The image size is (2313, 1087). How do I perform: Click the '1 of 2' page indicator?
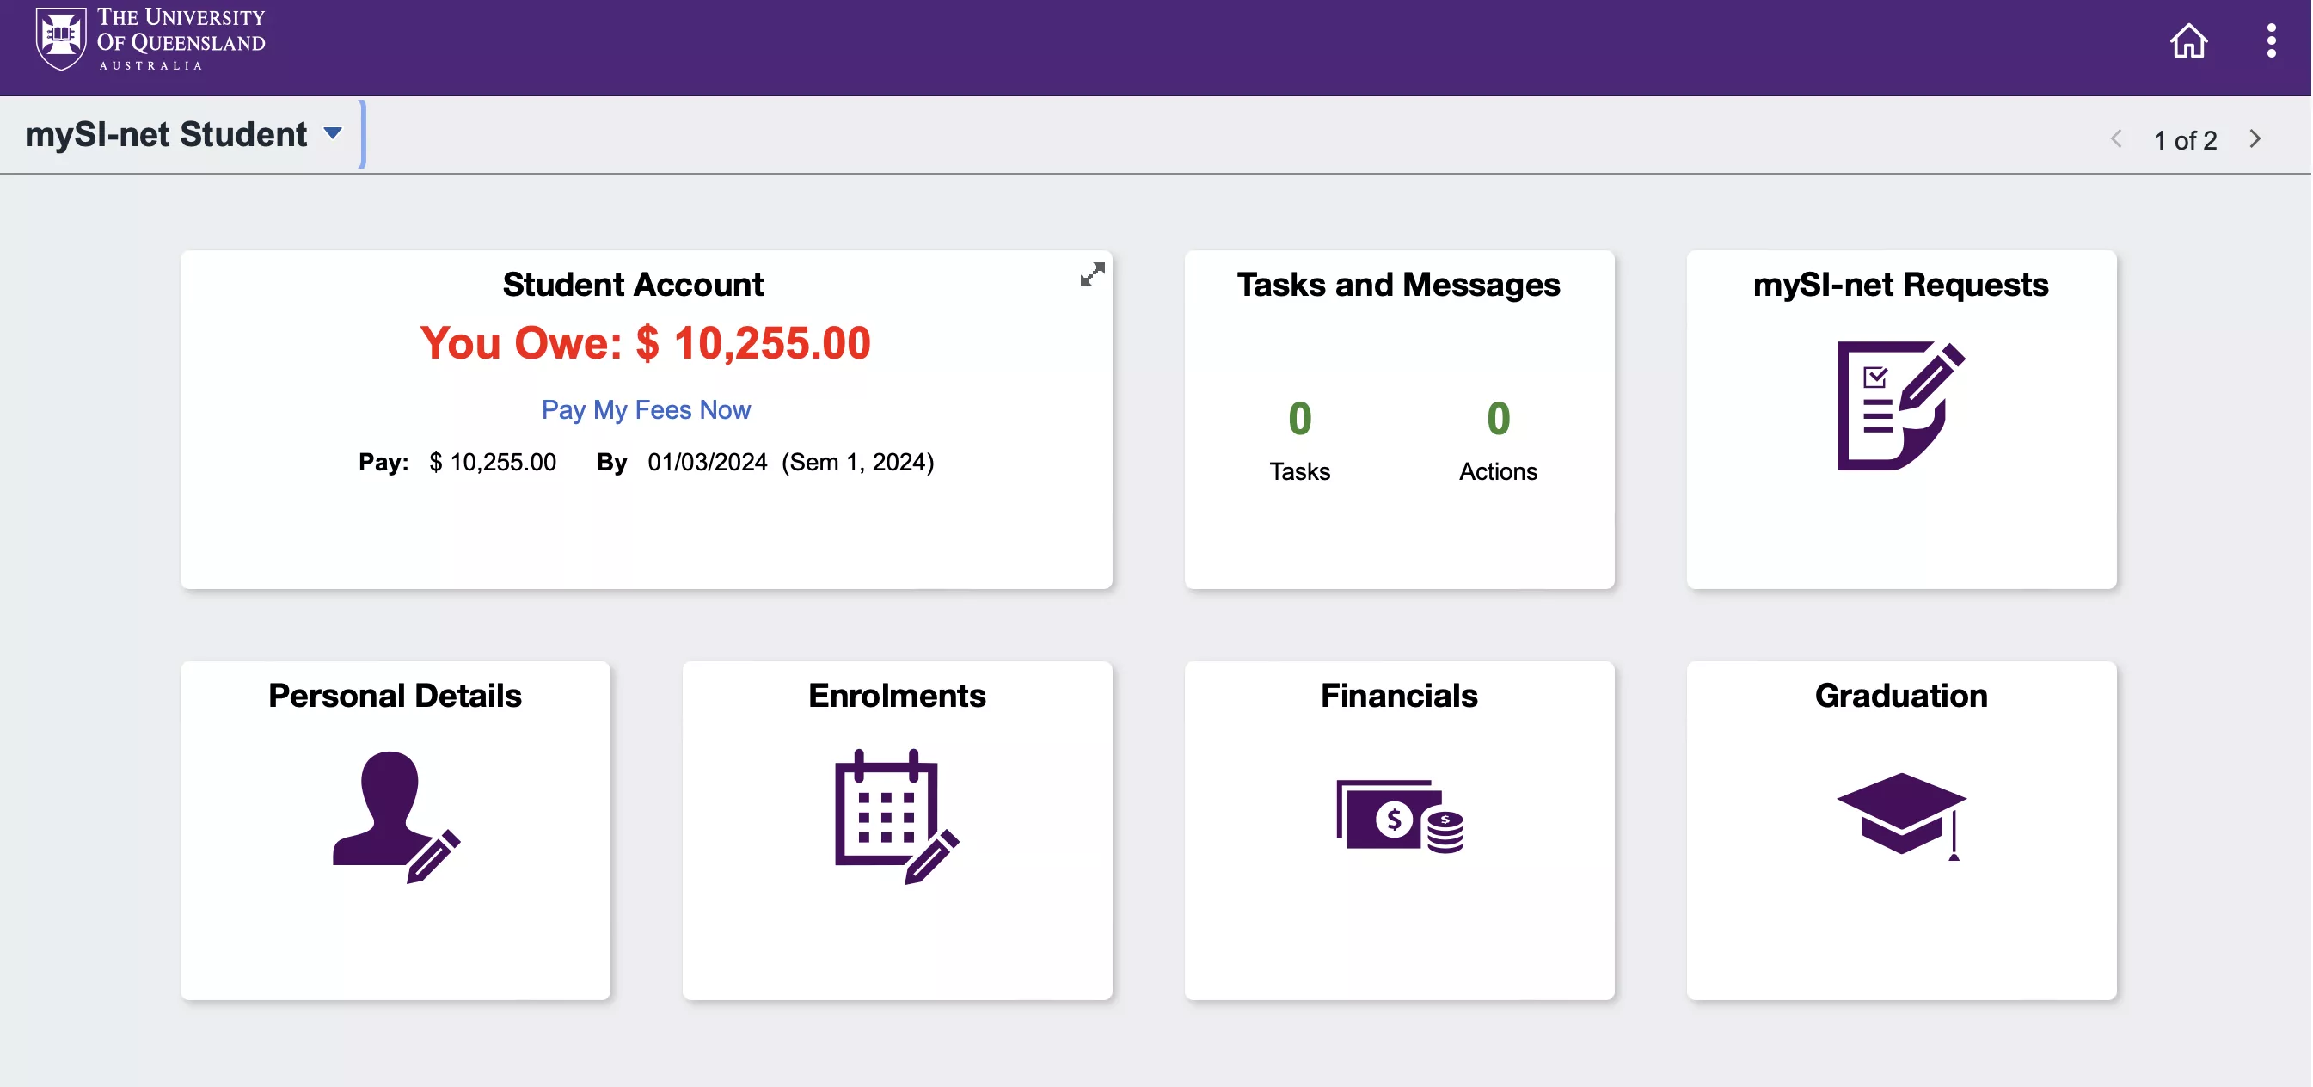pos(2185,140)
